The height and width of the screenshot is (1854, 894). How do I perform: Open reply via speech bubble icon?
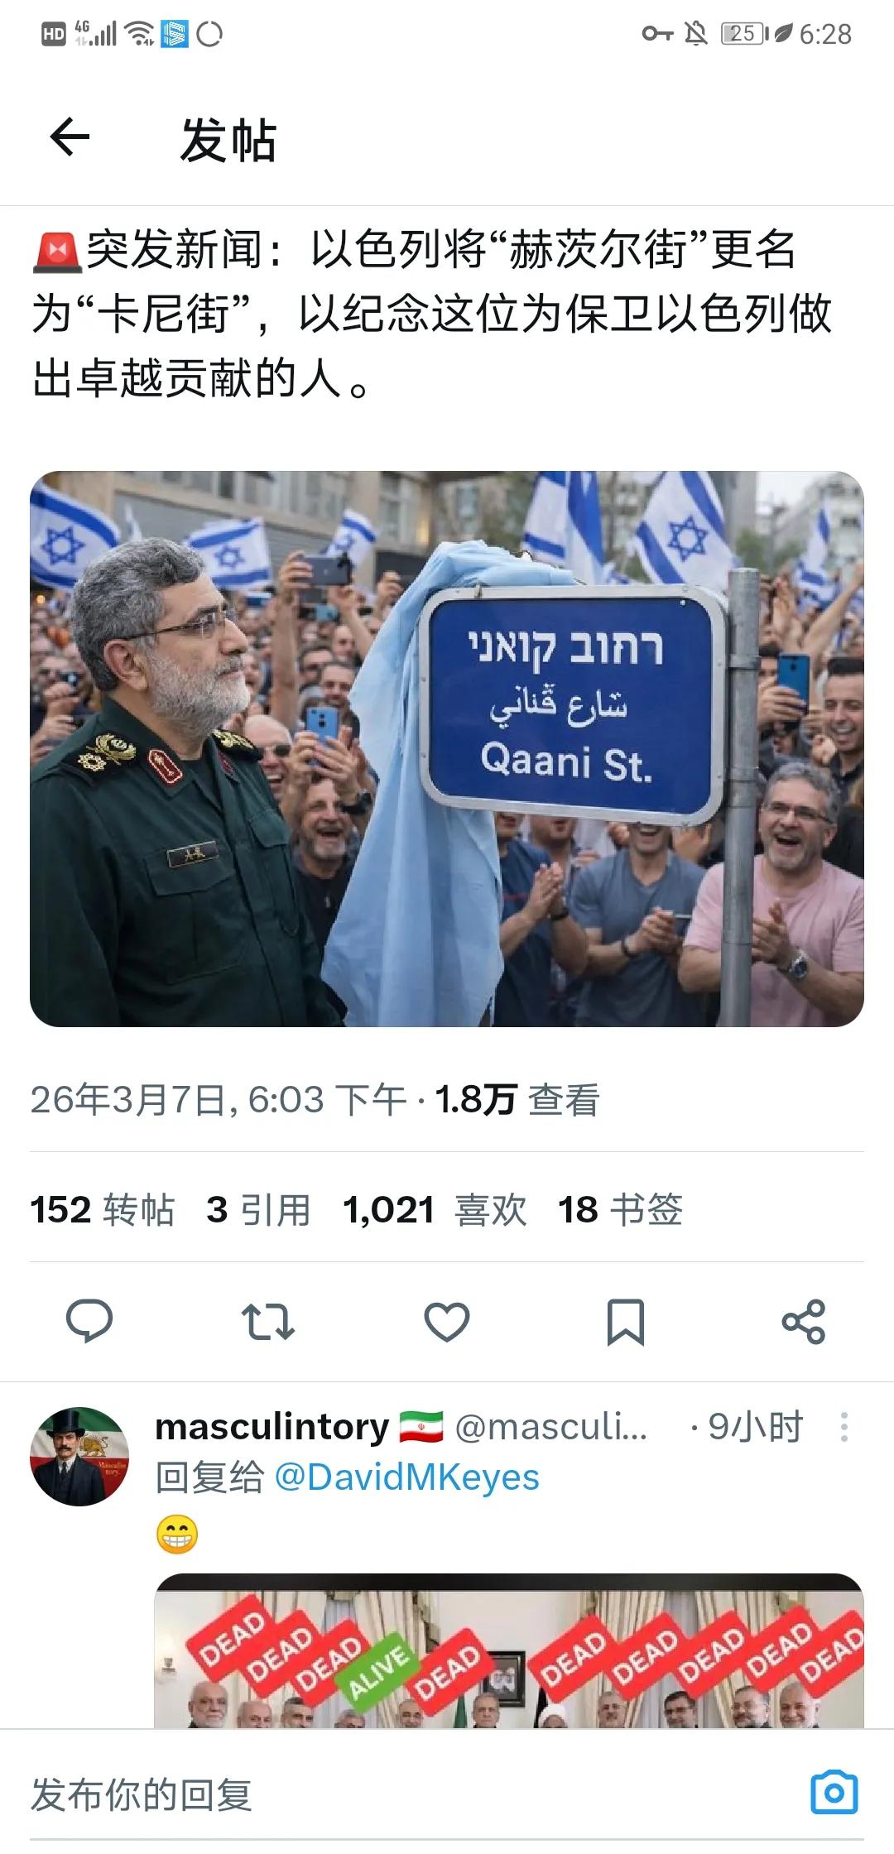click(89, 1321)
